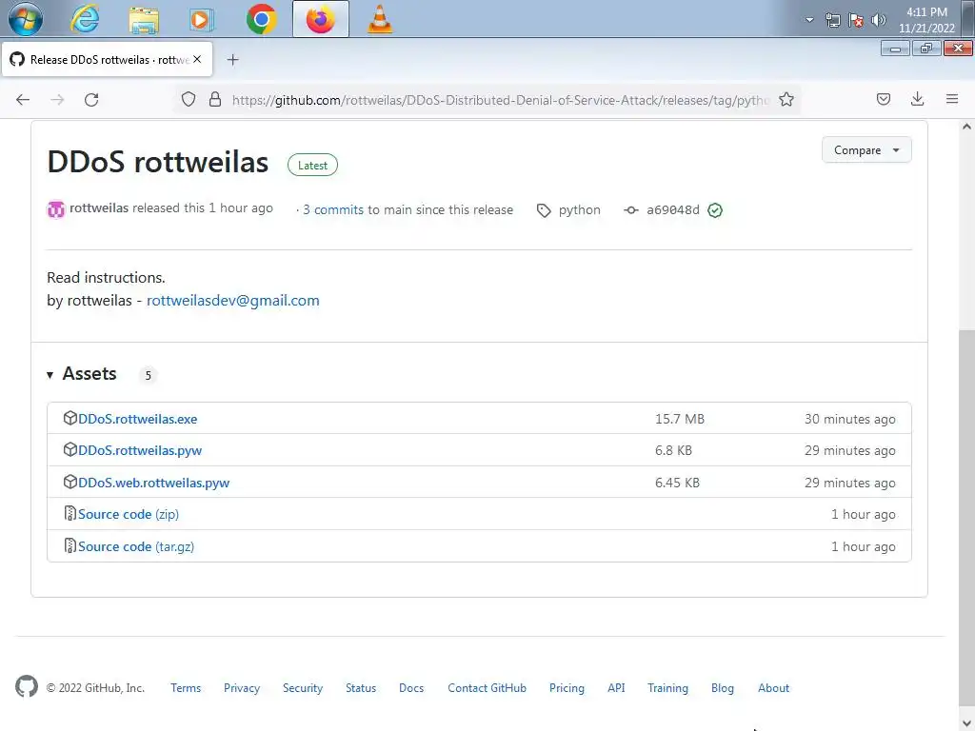Download DDoS.rottweilas.pyw

[x=140, y=450]
